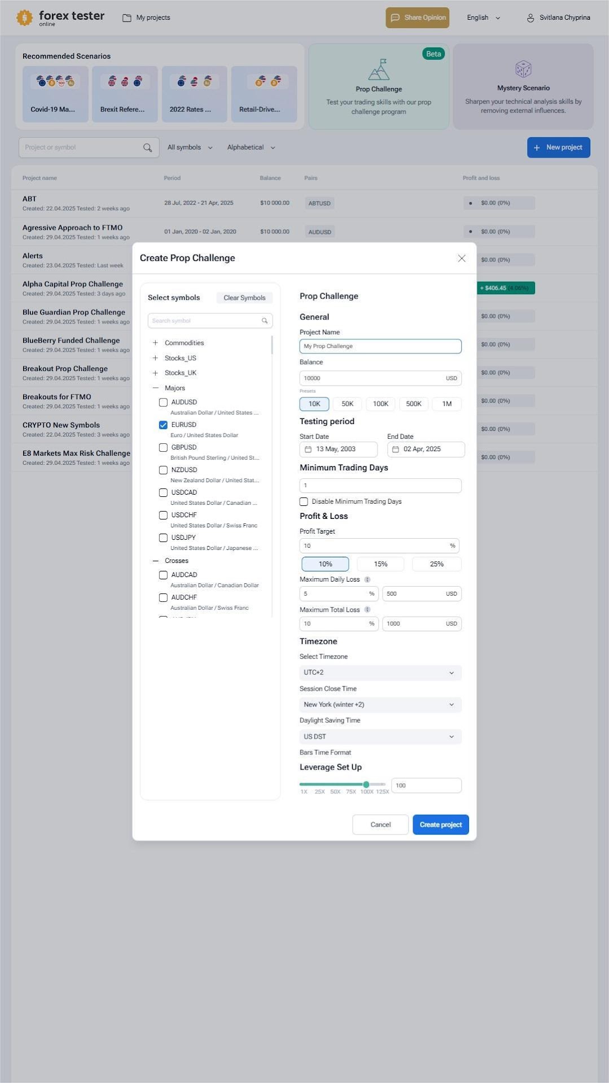Click the leverage slider handle

pos(366,784)
